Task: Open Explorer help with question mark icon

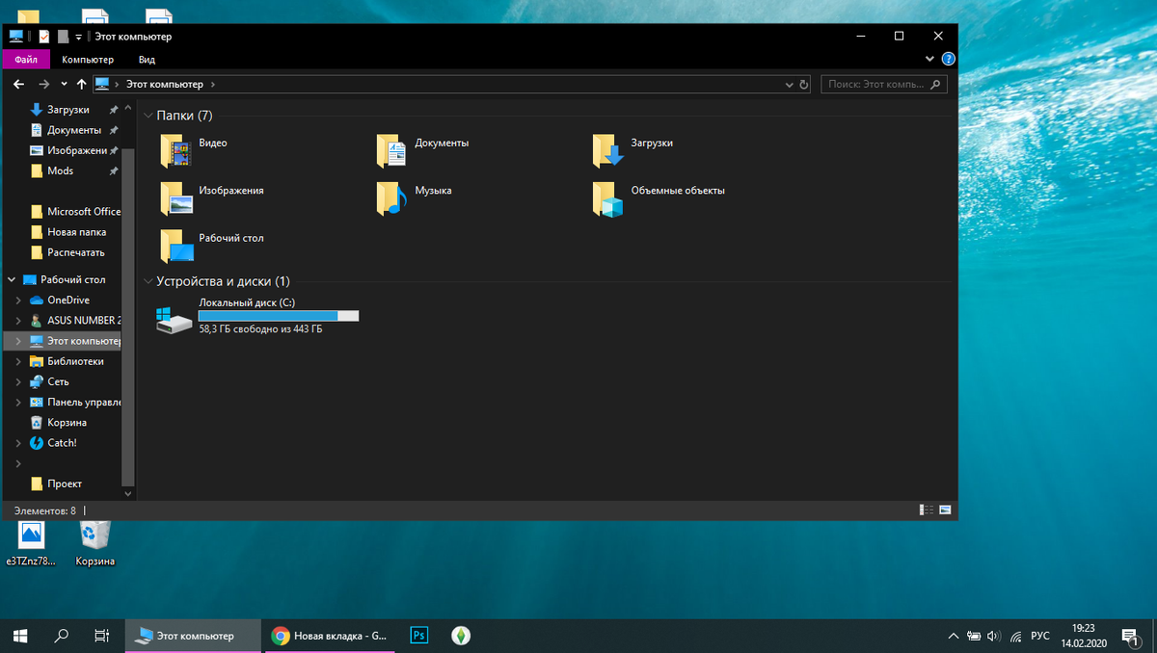Action: [949, 59]
